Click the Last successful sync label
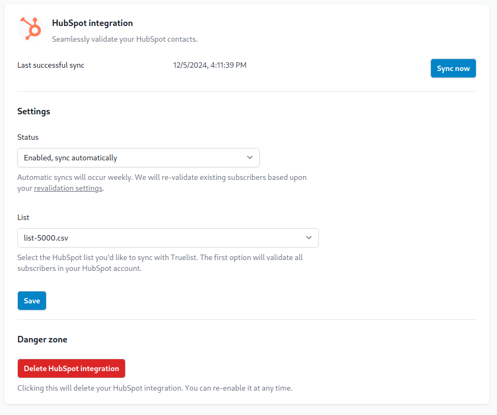This screenshot has height=415, width=497. click(x=51, y=65)
